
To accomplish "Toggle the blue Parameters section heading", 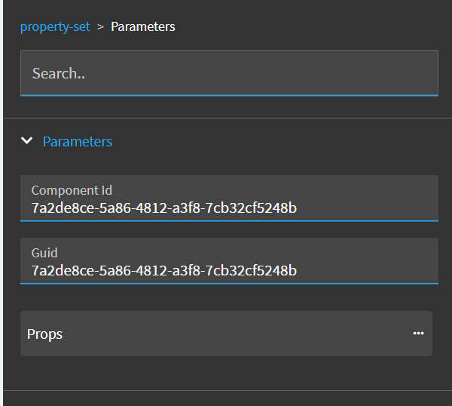I will click(x=78, y=142).
